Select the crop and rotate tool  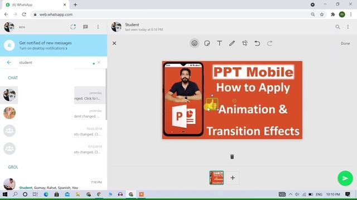(245, 43)
